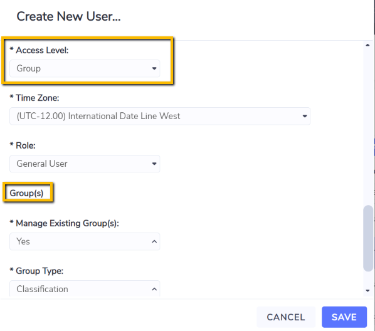Viewport: 375px width, 331px height.
Task: Click the Manage Existing Groups chevron
Action: (x=154, y=241)
